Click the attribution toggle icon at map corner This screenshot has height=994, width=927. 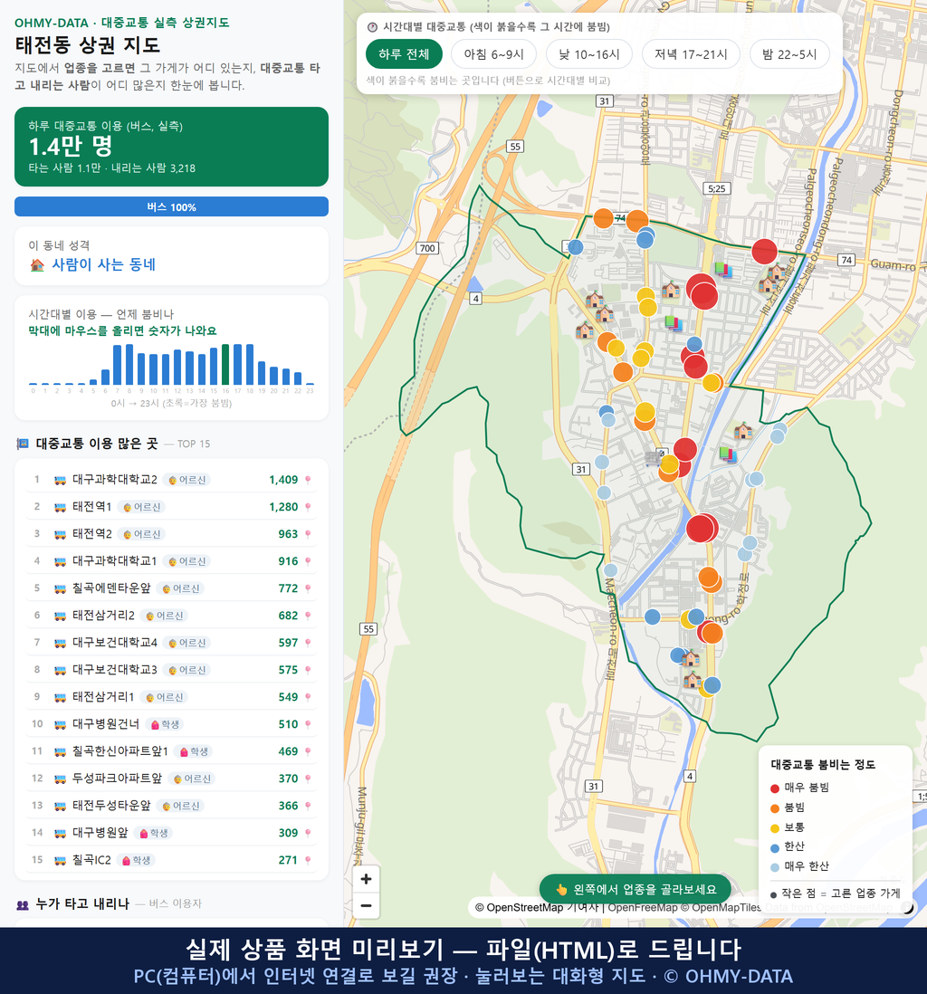click(x=907, y=908)
